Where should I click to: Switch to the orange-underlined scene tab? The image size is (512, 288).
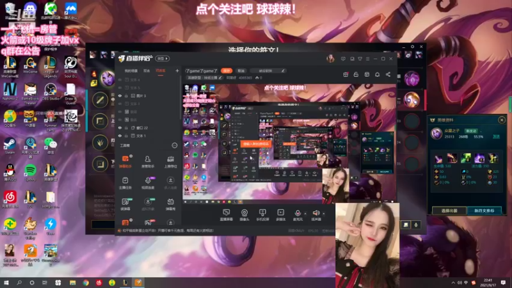(161, 70)
